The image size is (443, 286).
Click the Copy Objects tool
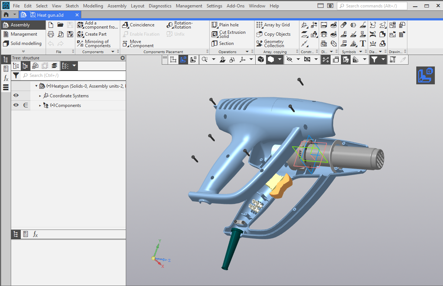point(273,34)
